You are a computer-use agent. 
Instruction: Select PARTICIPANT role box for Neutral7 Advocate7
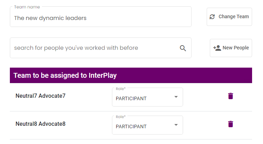pyautogui.click(x=148, y=97)
